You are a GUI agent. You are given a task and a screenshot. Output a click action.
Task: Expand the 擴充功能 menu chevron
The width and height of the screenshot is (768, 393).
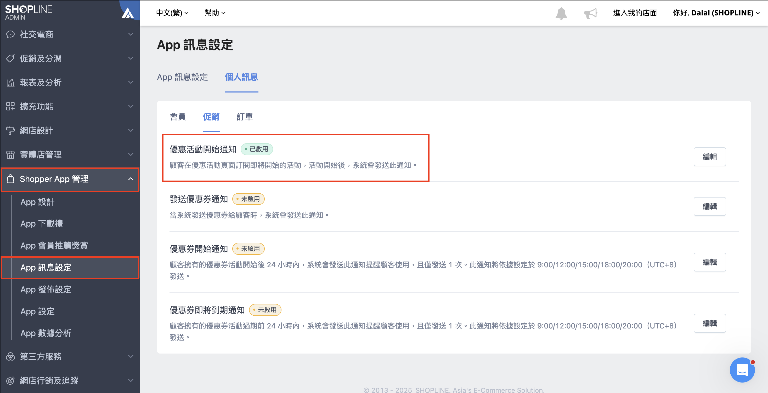(131, 106)
